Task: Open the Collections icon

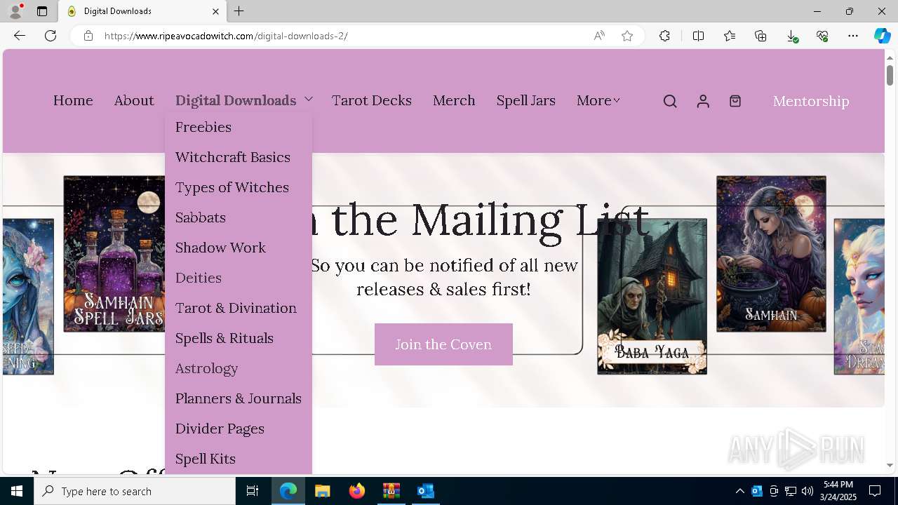Action: [x=760, y=36]
